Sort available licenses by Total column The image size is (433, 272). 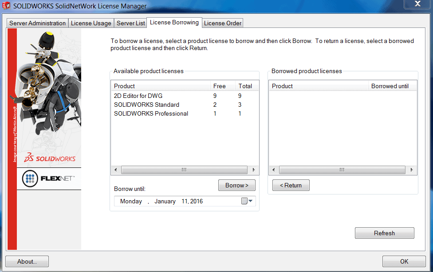tap(247, 86)
